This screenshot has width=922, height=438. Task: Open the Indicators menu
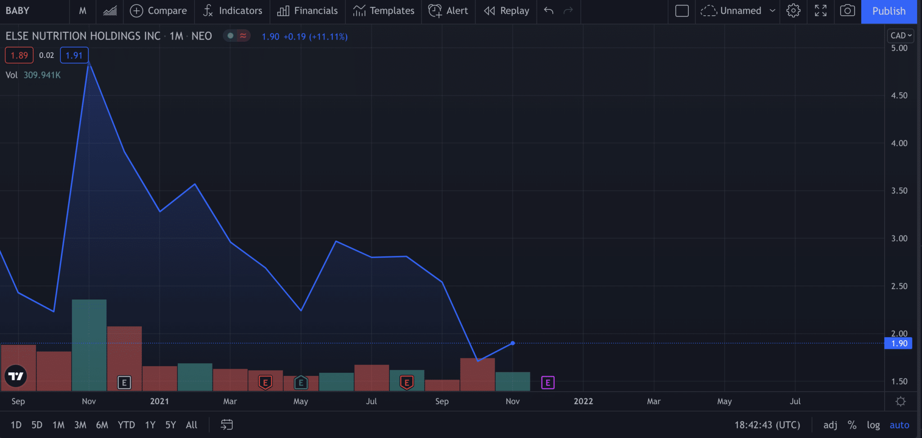click(x=232, y=11)
